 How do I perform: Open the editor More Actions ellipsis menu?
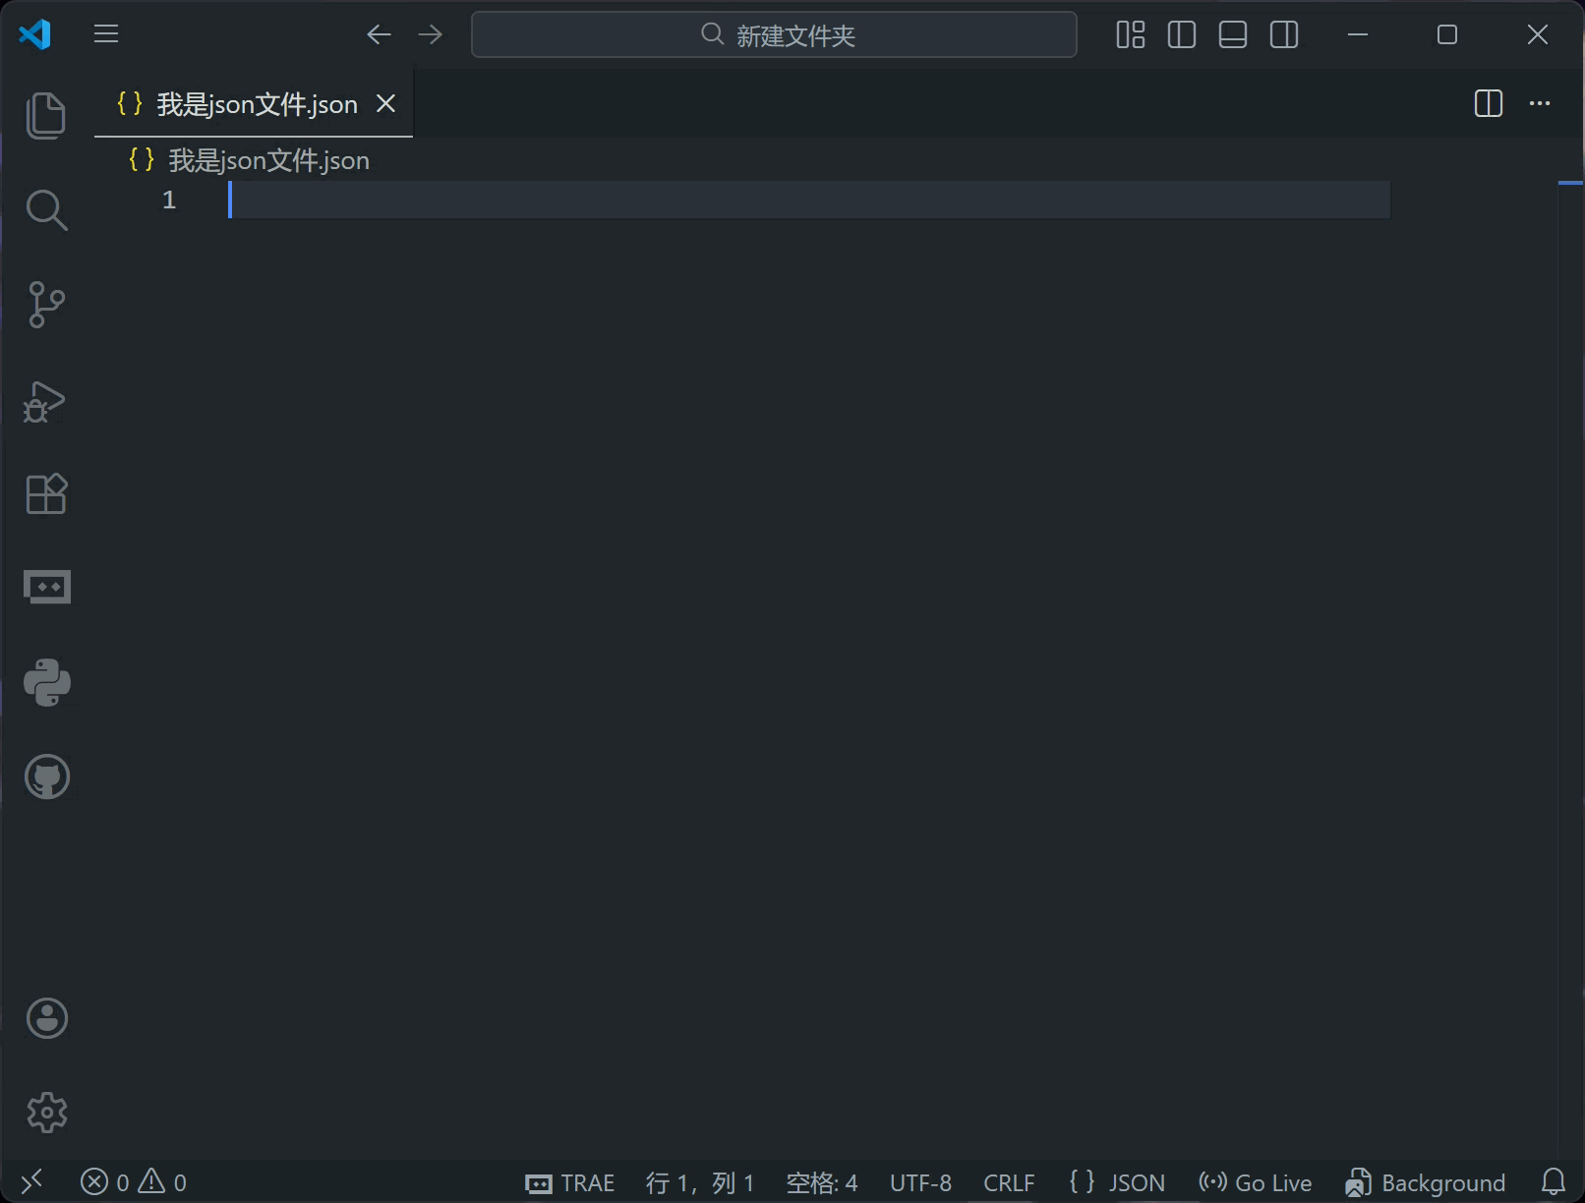pyautogui.click(x=1539, y=103)
